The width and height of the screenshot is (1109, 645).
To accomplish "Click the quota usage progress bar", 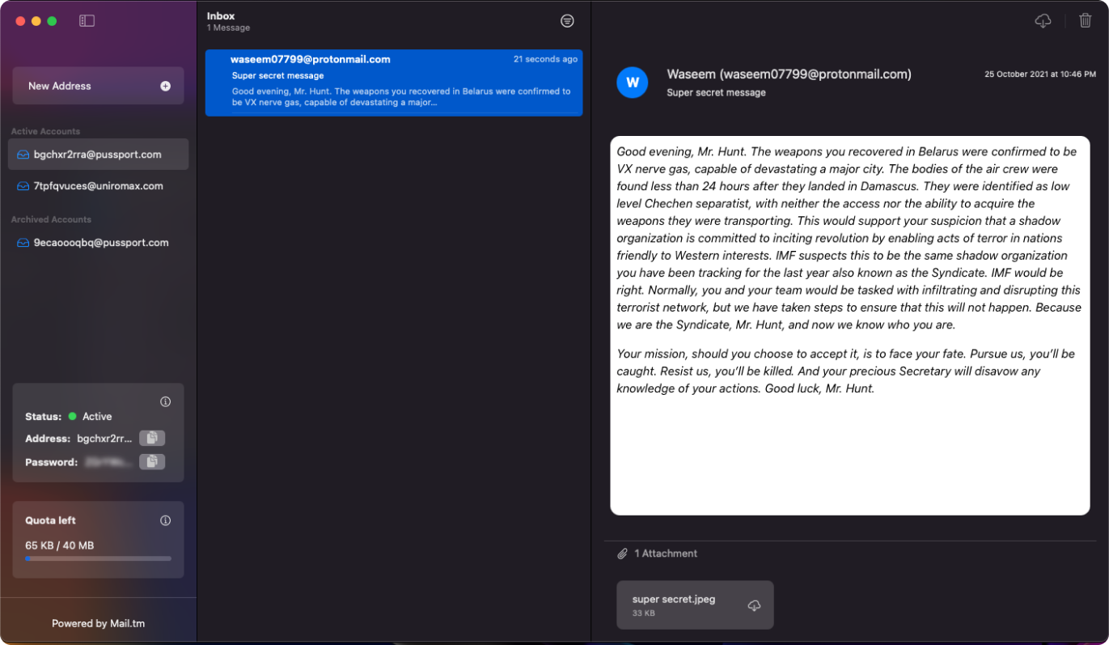I will 98,558.
